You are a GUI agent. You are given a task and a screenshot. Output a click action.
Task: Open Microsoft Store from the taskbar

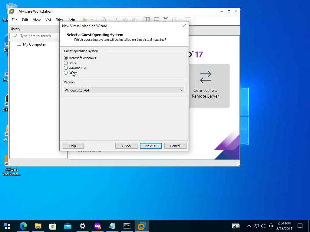tap(53, 226)
